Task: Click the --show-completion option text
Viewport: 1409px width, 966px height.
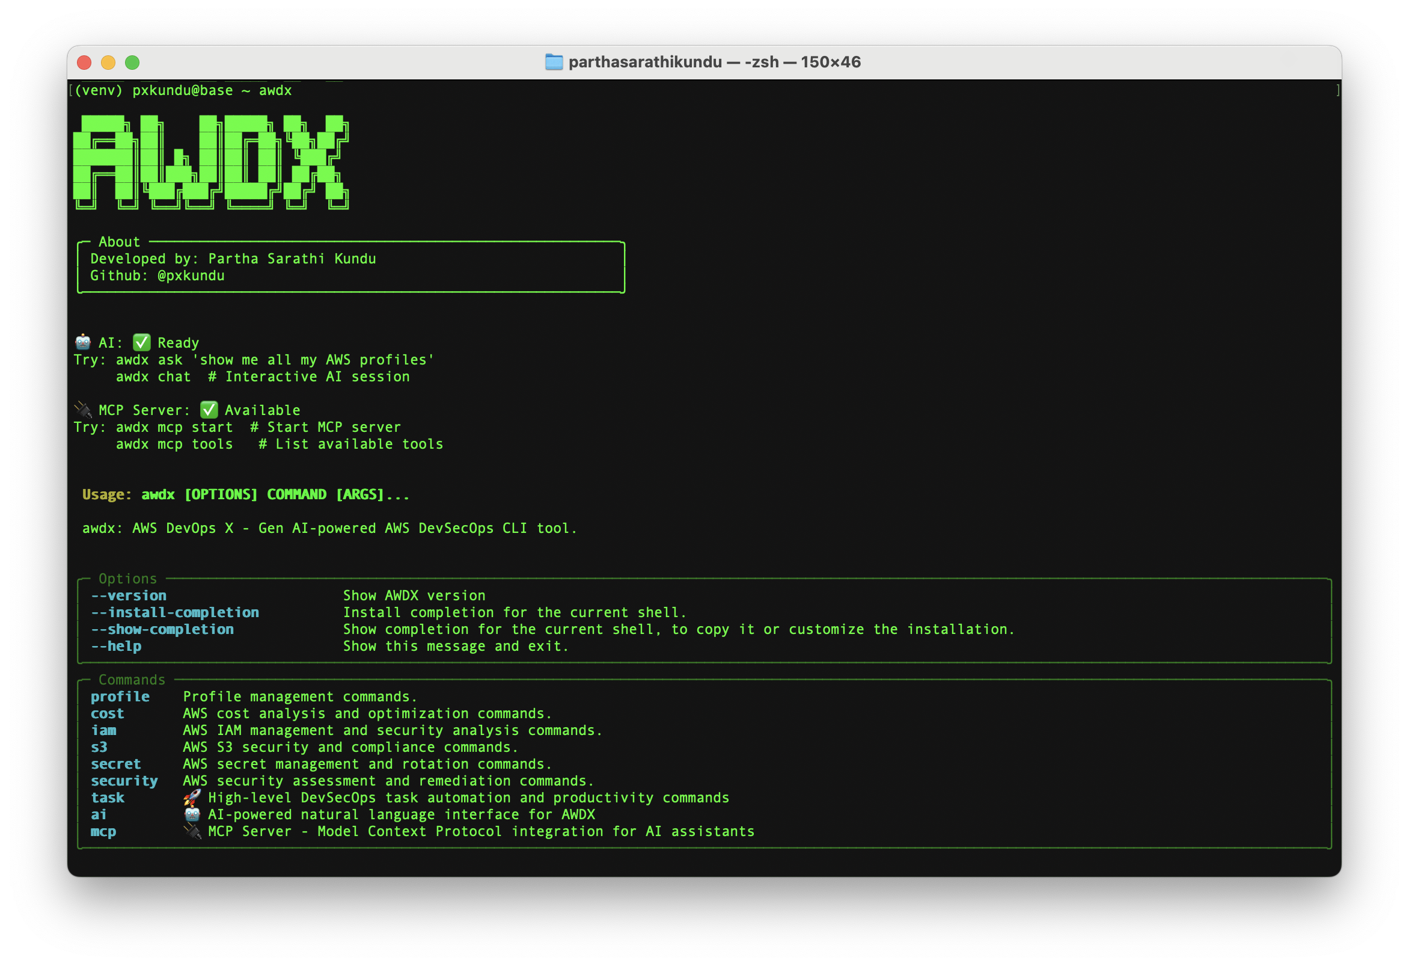Action: click(162, 629)
